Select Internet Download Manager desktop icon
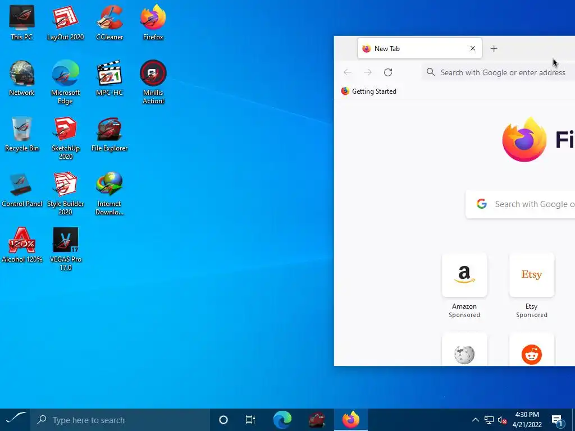The height and width of the screenshot is (431, 575). tap(109, 194)
